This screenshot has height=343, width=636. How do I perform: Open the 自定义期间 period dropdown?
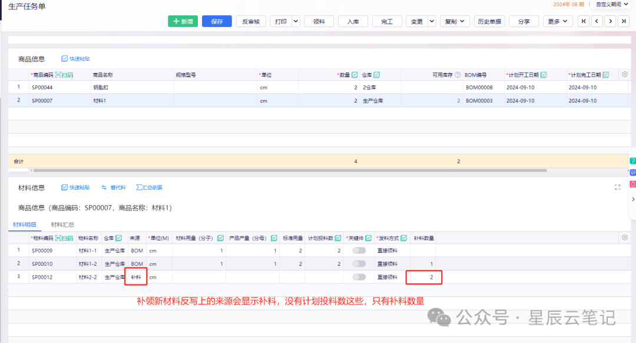point(612,5)
